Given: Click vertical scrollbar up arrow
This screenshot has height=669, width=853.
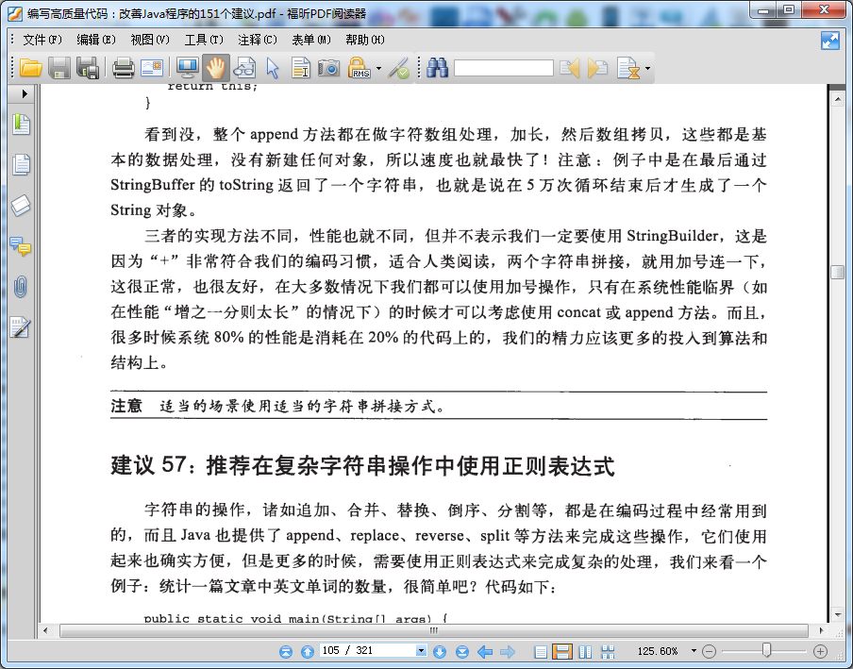Looking at the screenshot, I should pyautogui.click(x=837, y=99).
